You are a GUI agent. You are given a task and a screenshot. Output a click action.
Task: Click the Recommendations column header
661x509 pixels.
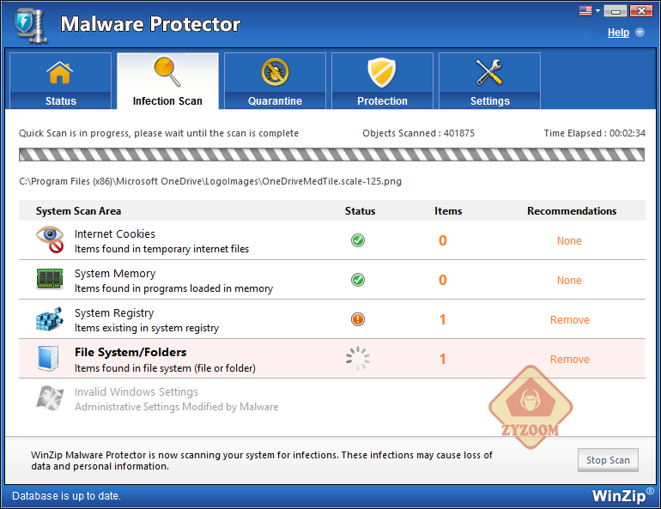coord(572,211)
